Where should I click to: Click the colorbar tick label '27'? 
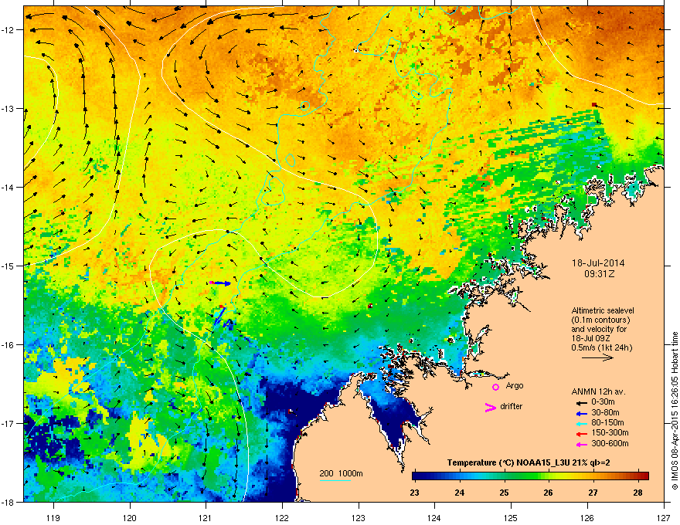pyautogui.click(x=593, y=493)
